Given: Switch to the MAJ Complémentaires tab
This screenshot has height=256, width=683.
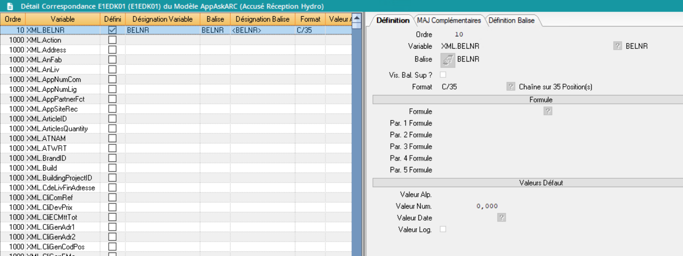Looking at the screenshot, I should click(x=448, y=21).
